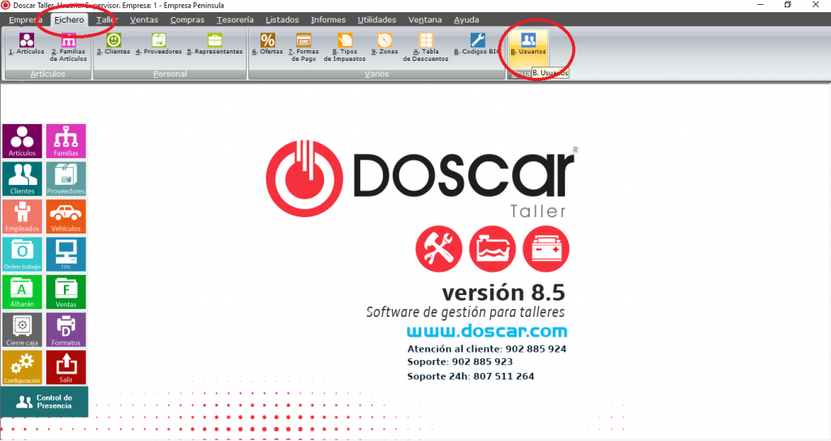Open the Cierre caja safe tile
The image size is (831, 441).
pyautogui.click(x=22, y=330)
